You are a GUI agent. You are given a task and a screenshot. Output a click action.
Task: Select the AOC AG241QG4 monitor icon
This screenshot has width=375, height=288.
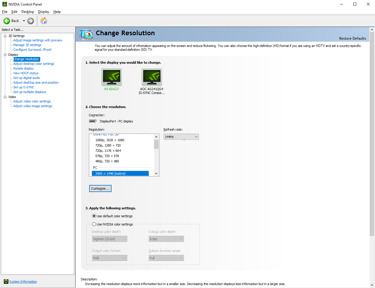(152, 77)
